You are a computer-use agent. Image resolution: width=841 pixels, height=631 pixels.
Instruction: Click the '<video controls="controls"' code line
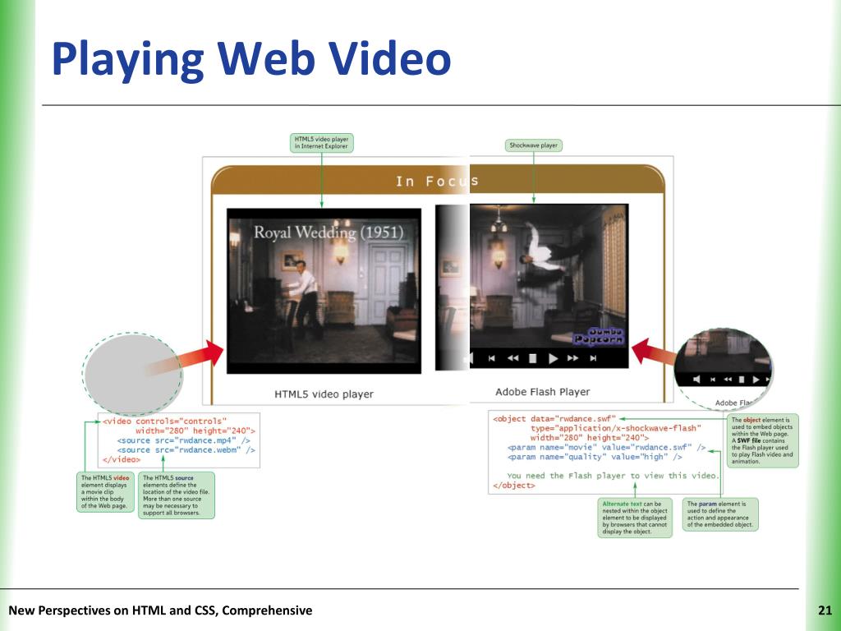click(x=164, y=421)
